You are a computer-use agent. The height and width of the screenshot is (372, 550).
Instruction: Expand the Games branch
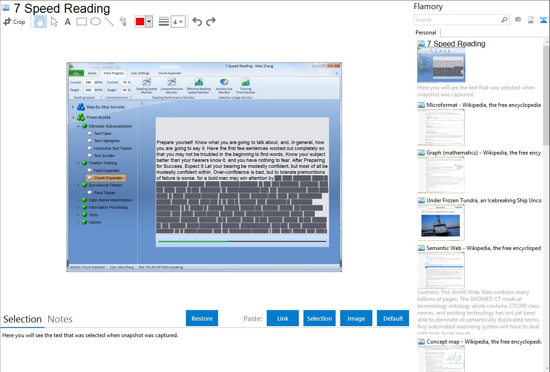pos(78,222)
